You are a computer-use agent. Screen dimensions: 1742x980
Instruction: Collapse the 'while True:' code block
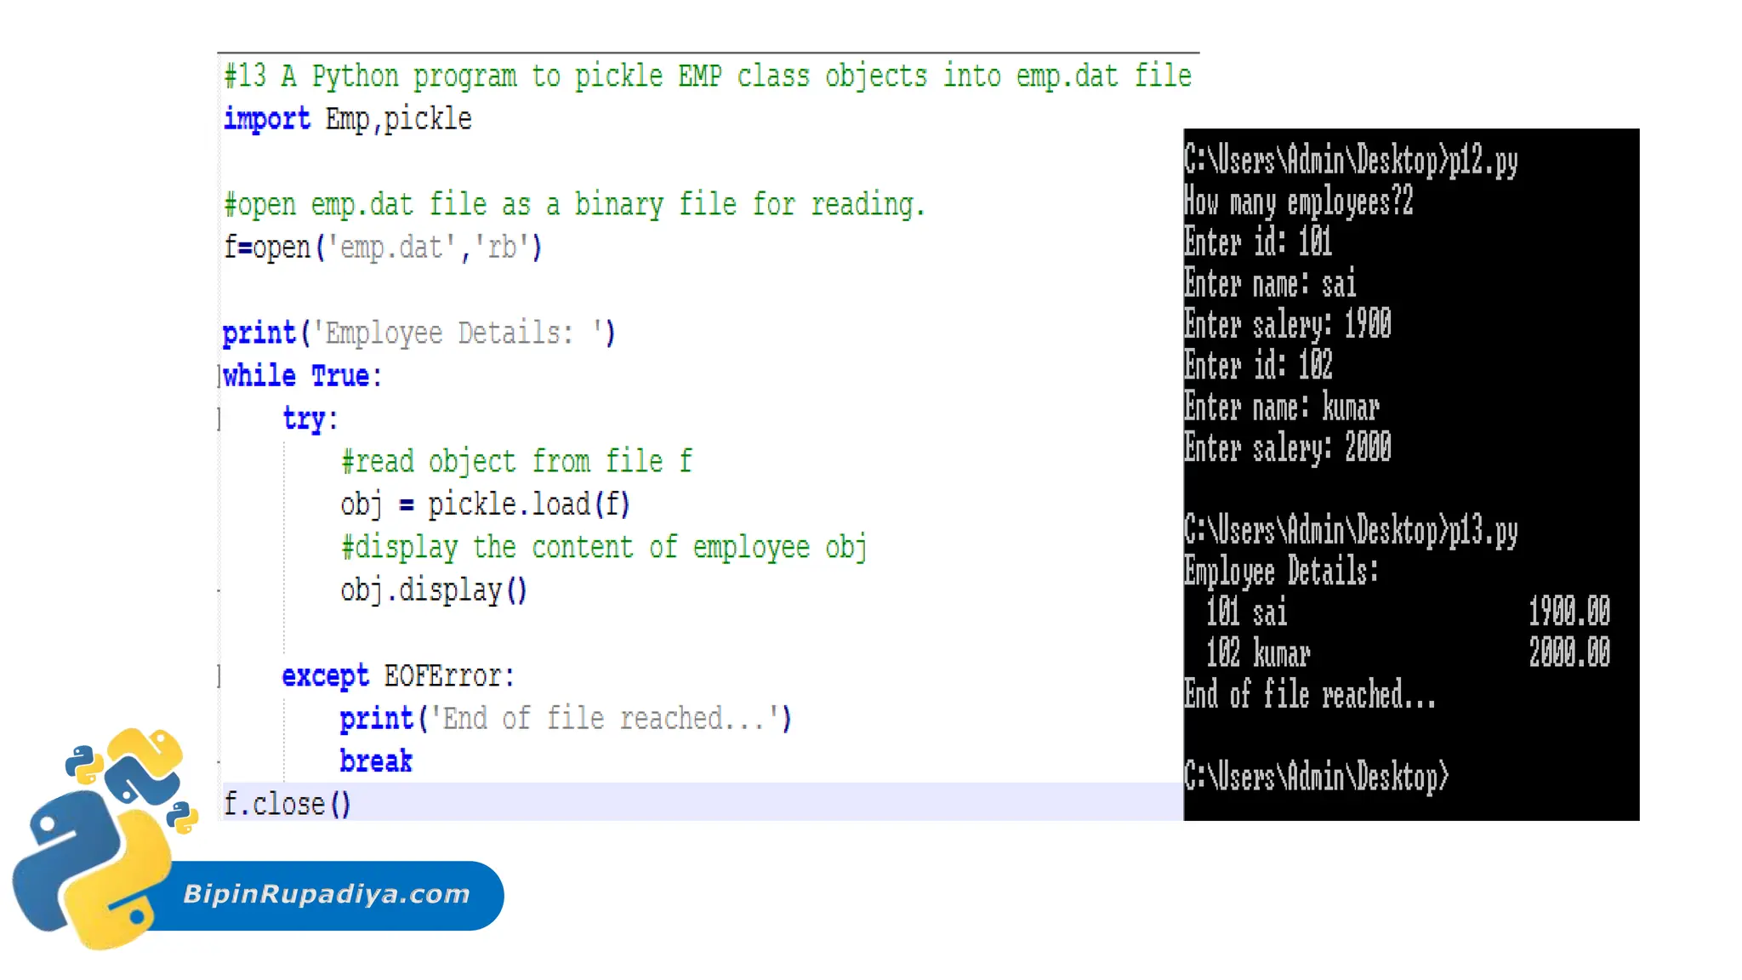tap(219, 376)
